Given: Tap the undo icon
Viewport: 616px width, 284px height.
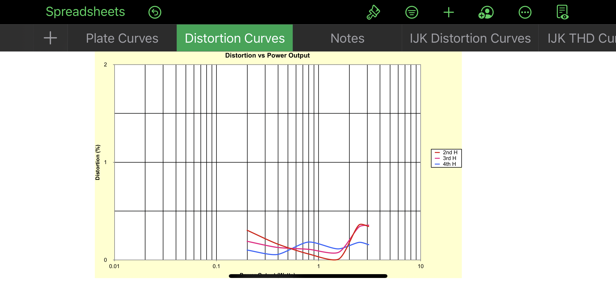Looking at the screenshot, I should [155, 12].
